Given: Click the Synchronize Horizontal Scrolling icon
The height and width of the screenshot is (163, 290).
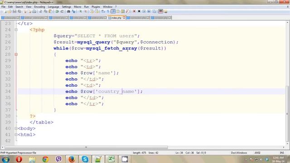Looking at the screenshot, I should pyautogui.click(x=97, y=11).
